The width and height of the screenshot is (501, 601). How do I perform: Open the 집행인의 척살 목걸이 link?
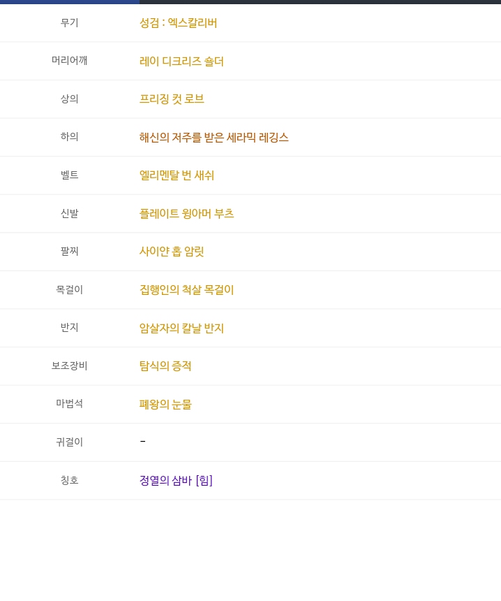[186, 290]
